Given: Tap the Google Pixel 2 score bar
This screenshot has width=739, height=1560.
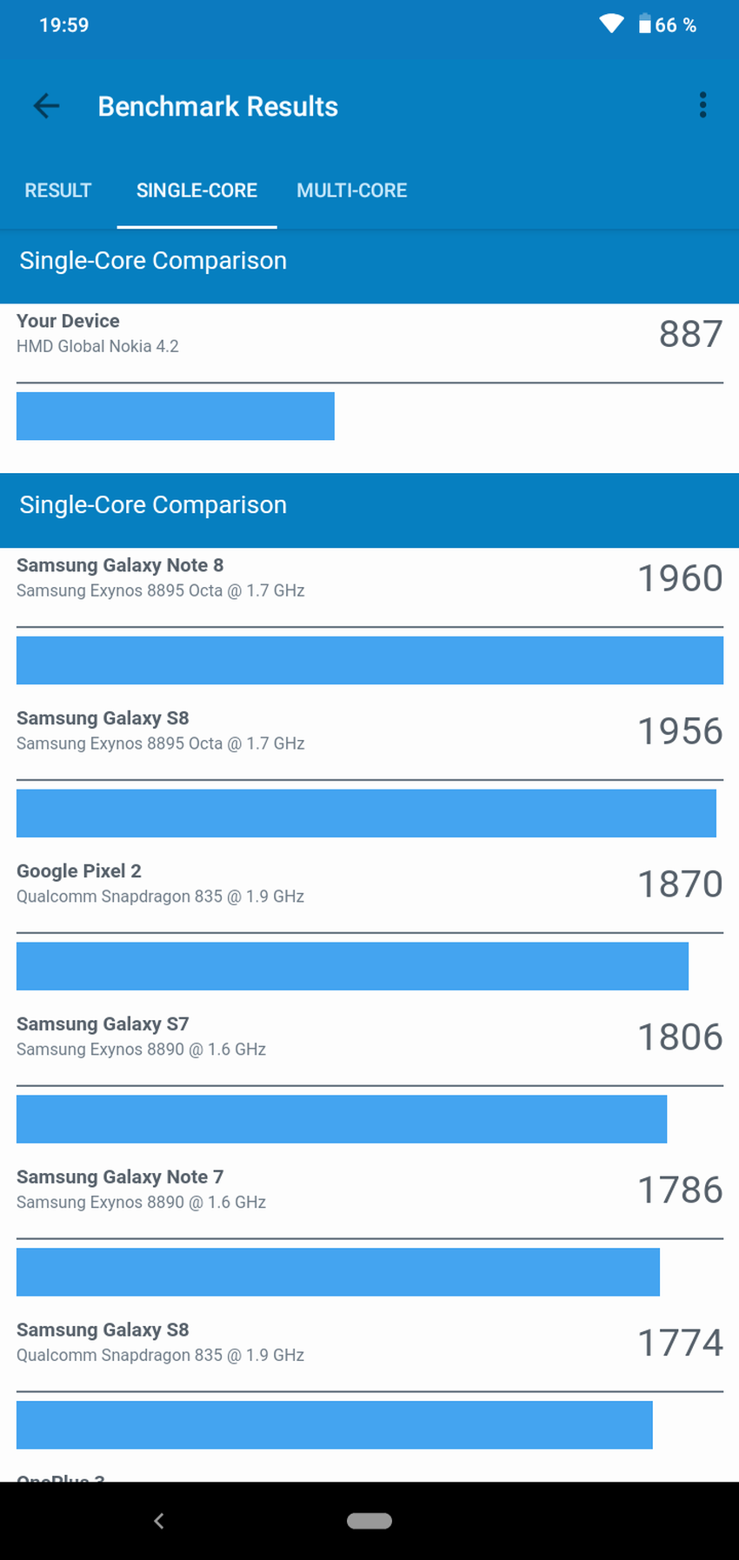Looking at the screenshot, I should [352, 966].
